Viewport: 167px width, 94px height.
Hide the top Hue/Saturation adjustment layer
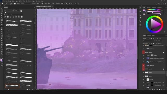tap(144, 83)
